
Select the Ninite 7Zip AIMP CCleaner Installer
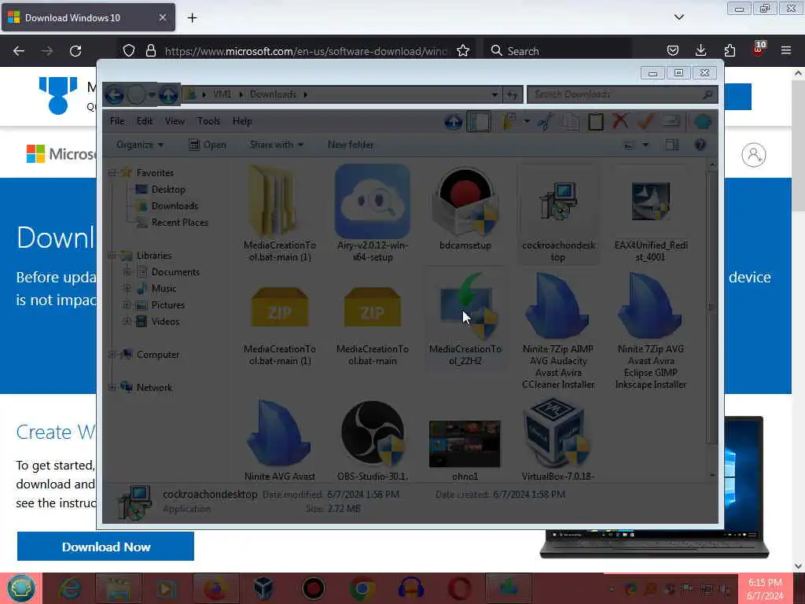coord(558,330)
